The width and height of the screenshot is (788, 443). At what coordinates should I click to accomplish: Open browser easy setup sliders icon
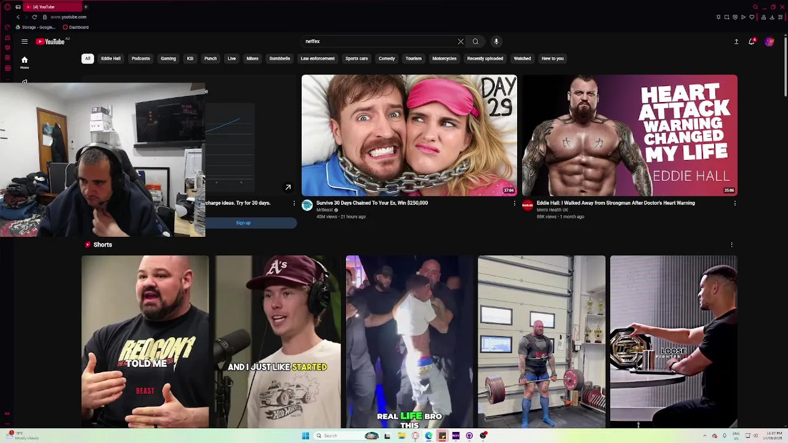tap(780, 17)
